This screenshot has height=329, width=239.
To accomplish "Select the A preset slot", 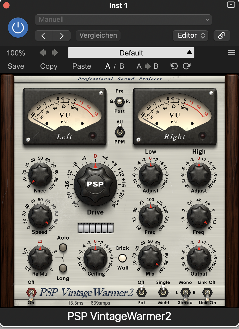I will click(x=108, y=66).
